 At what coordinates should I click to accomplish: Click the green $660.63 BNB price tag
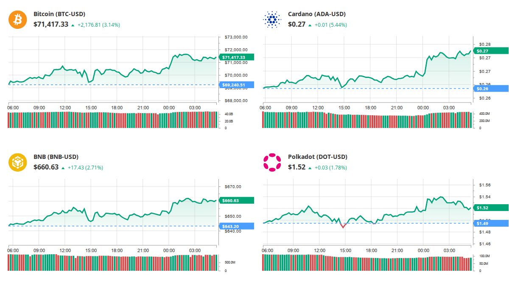pyautogui.click(x=236, y=200)
